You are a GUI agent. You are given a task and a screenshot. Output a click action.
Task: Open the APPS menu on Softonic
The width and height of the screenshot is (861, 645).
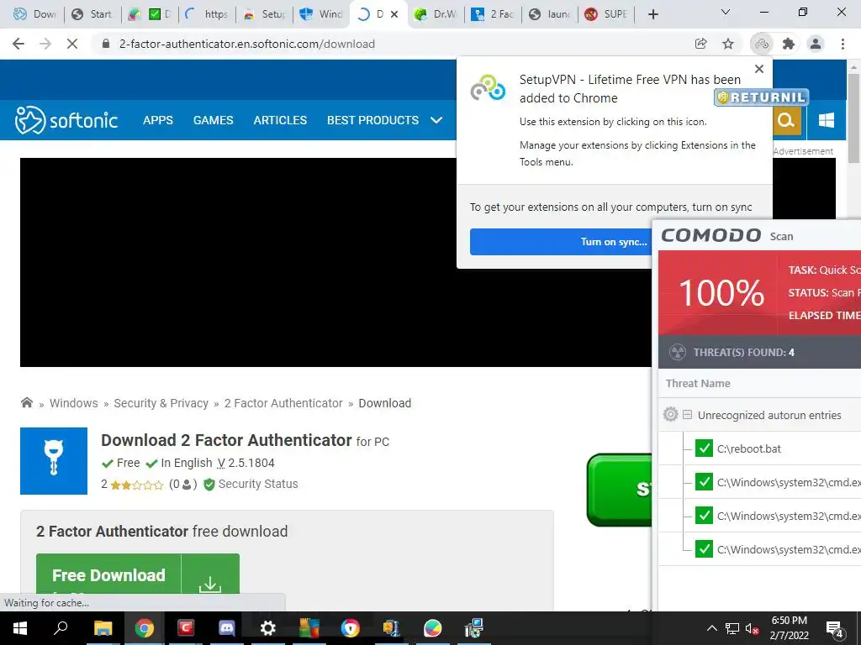(157, 120)
